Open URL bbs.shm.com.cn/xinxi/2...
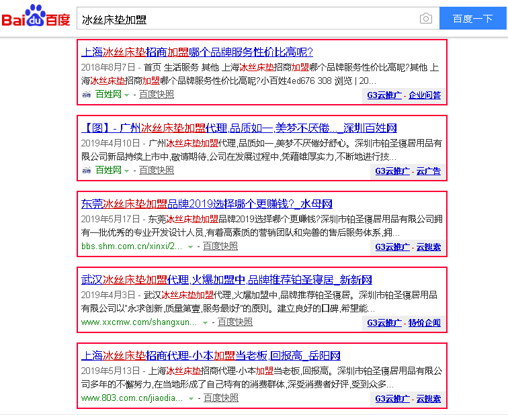 (132, 246)
